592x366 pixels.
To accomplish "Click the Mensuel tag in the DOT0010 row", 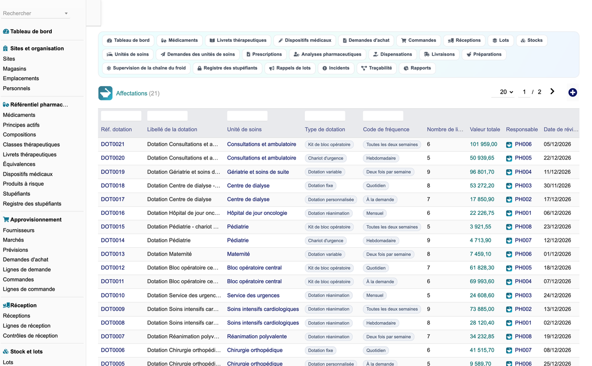I will [x=375, y=296].
